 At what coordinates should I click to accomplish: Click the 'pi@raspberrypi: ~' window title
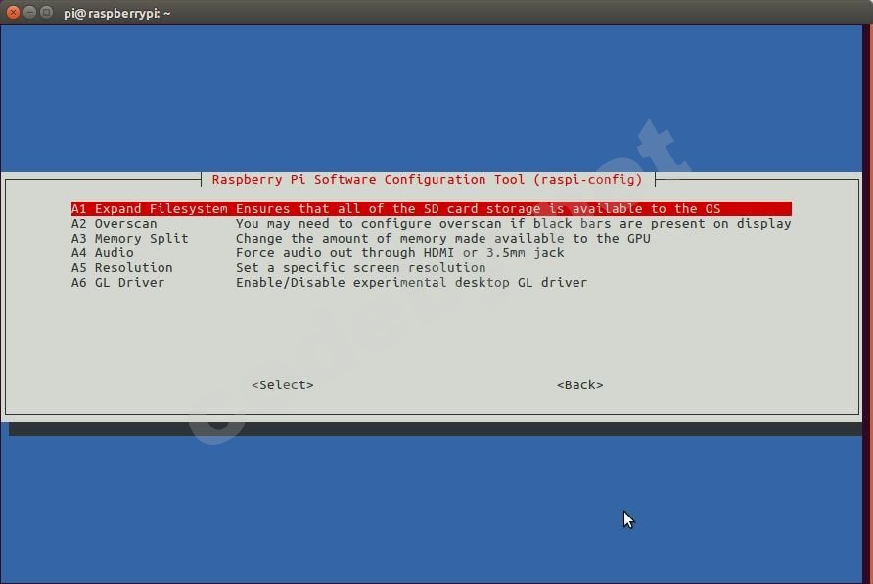(x=116, y=13)
